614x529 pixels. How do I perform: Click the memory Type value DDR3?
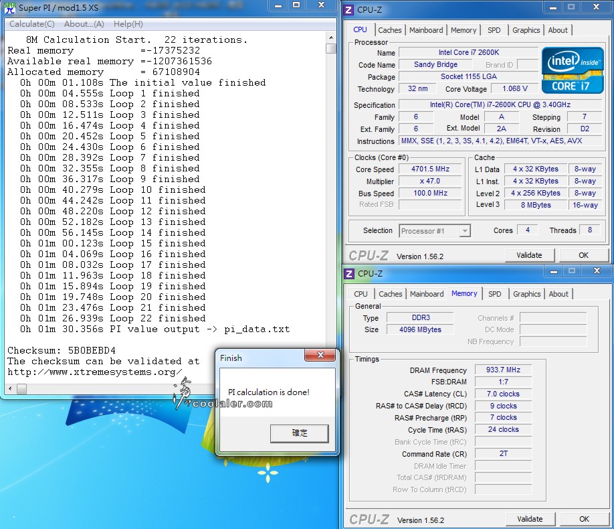(x=421, y=317)
